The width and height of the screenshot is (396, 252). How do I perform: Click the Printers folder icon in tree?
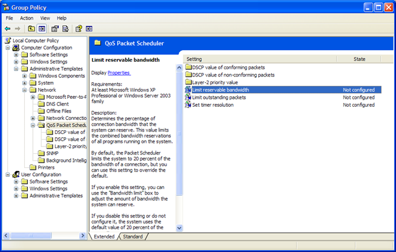(x=33, y=167)
